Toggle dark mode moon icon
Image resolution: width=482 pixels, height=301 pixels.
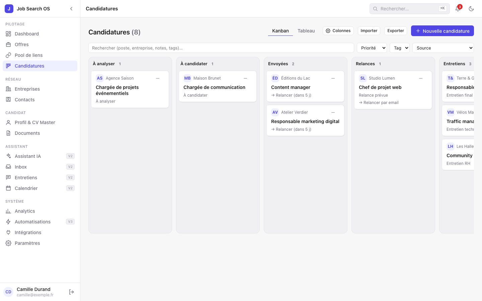pyautogui.click(x=471, y=9)
